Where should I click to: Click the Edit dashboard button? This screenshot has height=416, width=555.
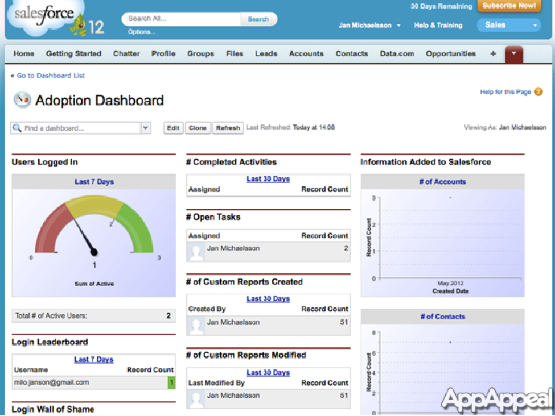(173, 128)
